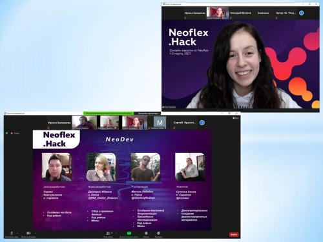The image size is (323, 242).
Task: Open the Reactions menu in Zoom toolbar
Action: pyautogui.click(x=158, y=234)
